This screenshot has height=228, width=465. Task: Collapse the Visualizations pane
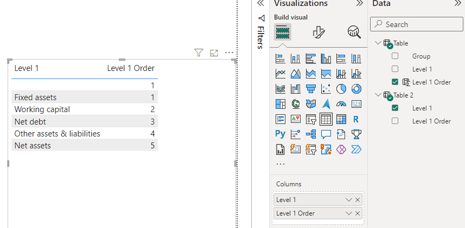(x=359, y=3)
